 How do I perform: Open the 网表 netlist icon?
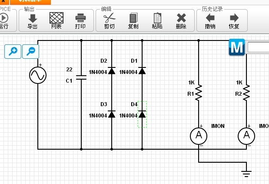pos(56,18)
